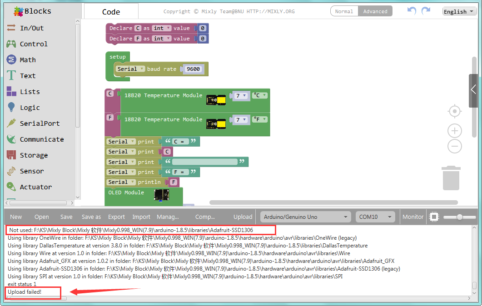This screenshot has height=306, width=482.
Task: Open the Lists block category
Action: [x=23, y=92]
